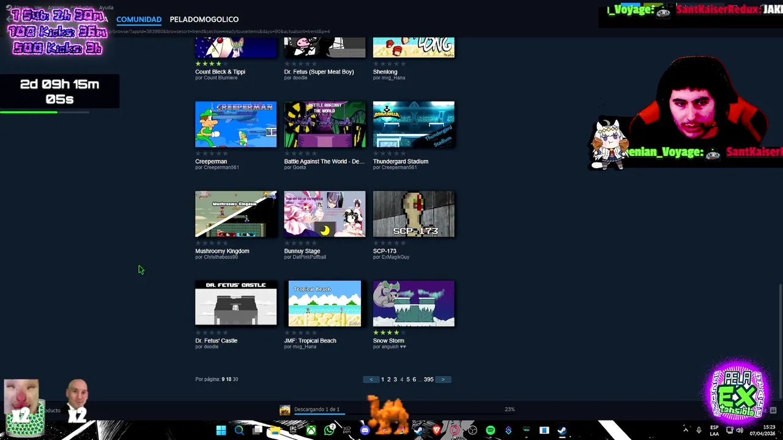Click the microphone tray icon
Image resolution: width=783 pixels, height=440 pixels.
click(x=699, y=430)
